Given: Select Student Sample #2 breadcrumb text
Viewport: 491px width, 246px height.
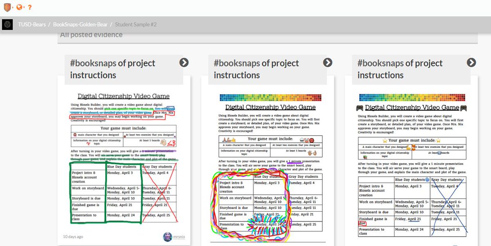Looking at the screenshot, I should [136, 25].
